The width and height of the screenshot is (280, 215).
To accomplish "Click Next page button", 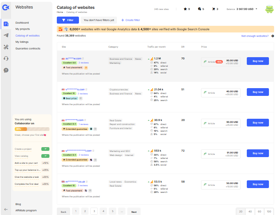I will [134, 212].
